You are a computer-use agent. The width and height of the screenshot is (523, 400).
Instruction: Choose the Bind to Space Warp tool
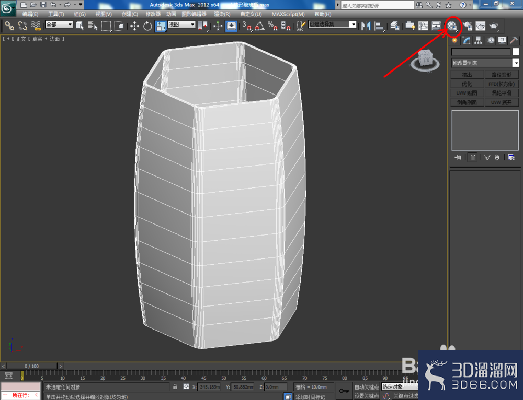click(x=36, y=26)
